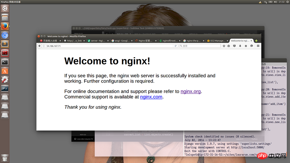Image resolution: width=290 pixels, height=163 pixels.
Task: Switch to the 'EC2 Manage...' tab
Action: click(217, 41)
